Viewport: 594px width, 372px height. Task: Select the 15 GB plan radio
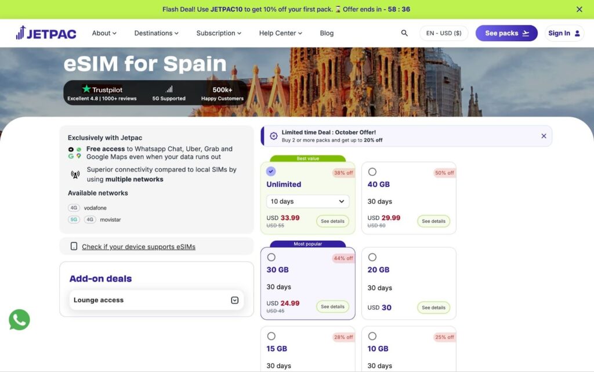271,336
